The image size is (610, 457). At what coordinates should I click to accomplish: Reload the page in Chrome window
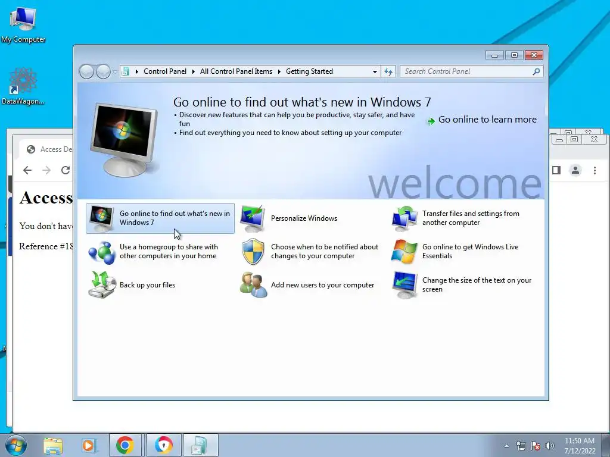click(x=66, y=170)
